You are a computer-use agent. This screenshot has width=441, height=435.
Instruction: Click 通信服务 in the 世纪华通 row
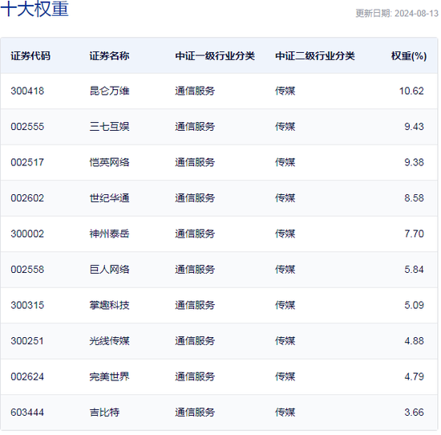(195, 198)
